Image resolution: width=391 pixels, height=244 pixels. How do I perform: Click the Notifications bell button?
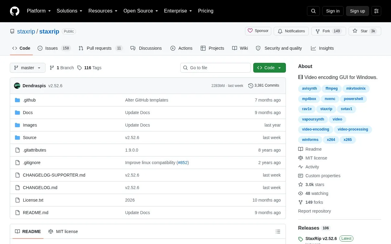(291, 31)
